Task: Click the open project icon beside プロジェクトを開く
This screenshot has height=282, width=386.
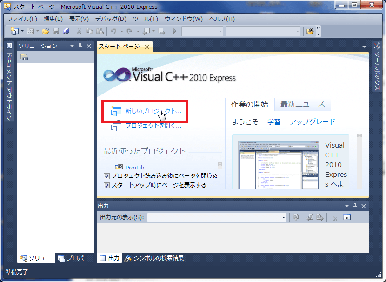Action: click(x=116, y=126)
